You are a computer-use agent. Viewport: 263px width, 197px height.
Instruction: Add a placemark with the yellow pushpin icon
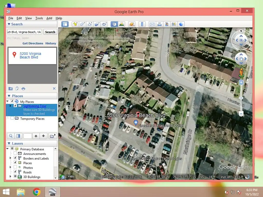[x=75, y=24]
